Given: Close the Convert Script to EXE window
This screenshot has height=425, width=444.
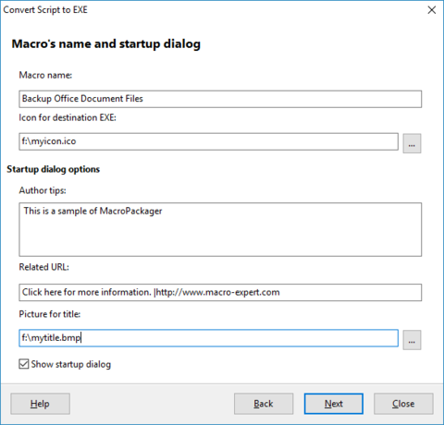Looking at the screenshot, I should 432,10.
